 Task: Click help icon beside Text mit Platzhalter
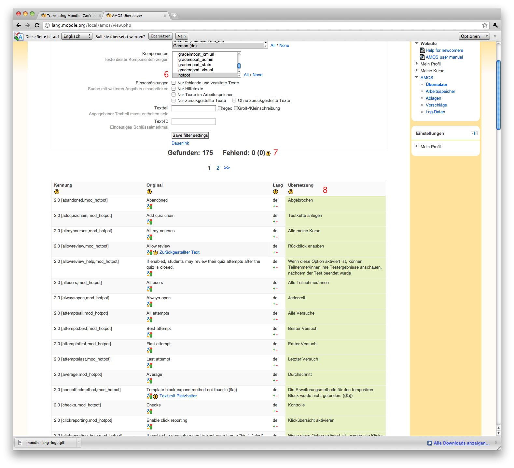[x=156, y=396]
